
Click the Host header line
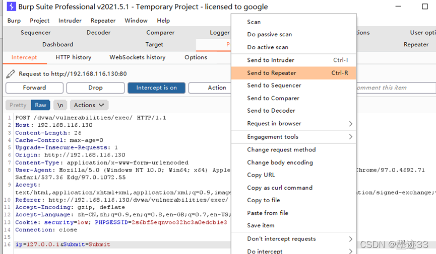[x=53, y=125]
